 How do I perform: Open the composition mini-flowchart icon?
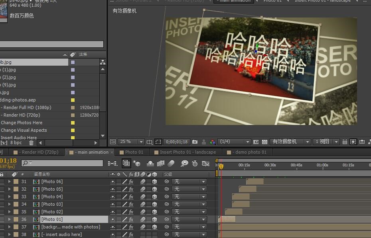[112, 163]
